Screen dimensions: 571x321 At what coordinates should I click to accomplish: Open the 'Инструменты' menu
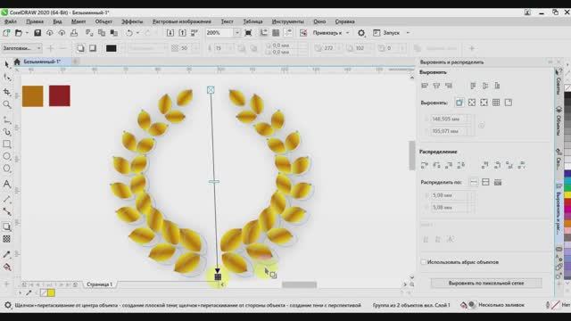coord(287,21)
